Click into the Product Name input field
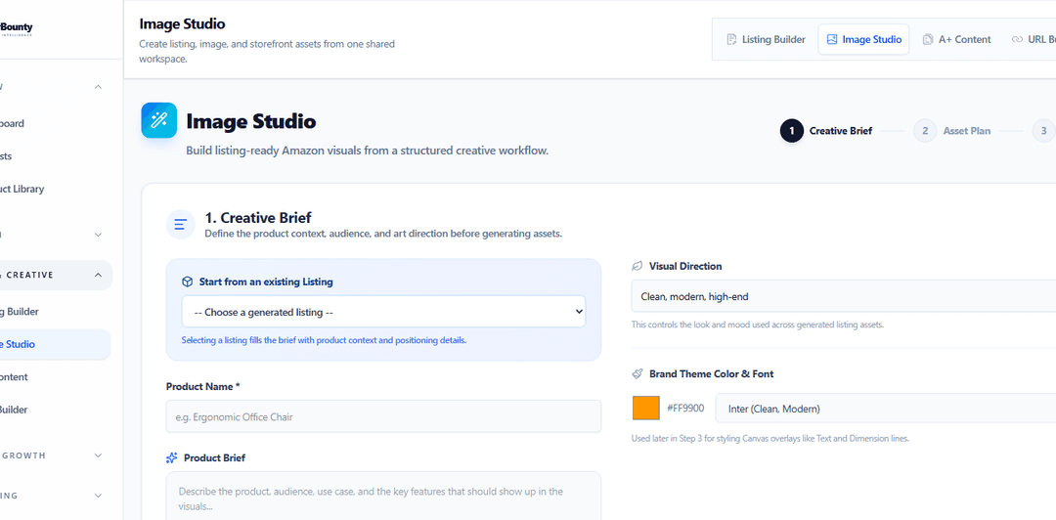 [383, 416]
